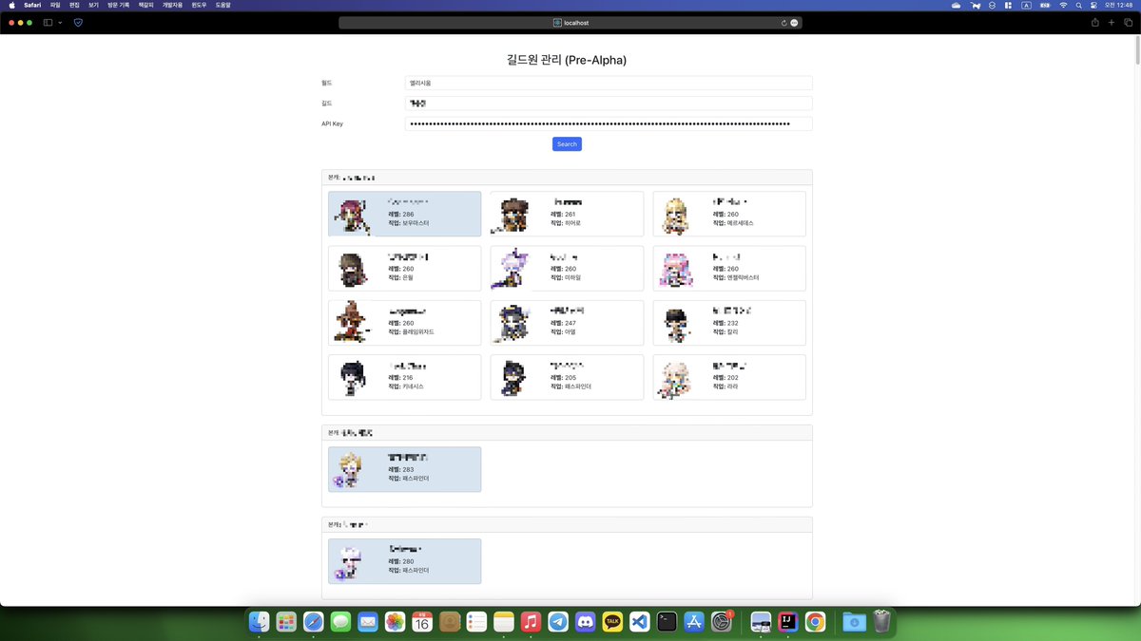Click the 월드 text field containing 엘리시움
Screen dimensions: 1141x641
609,83
